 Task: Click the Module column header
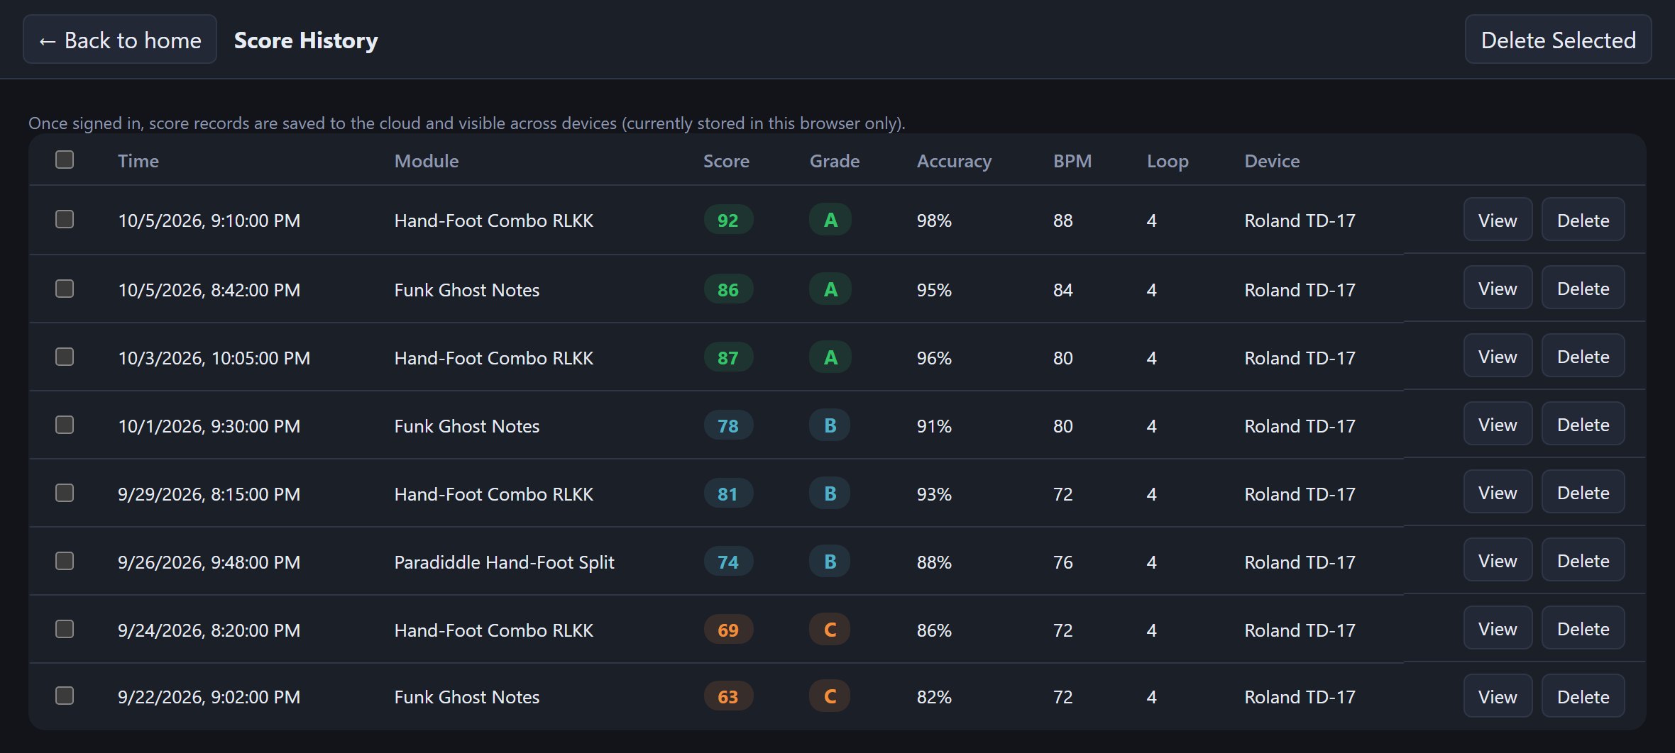[427, 161]
